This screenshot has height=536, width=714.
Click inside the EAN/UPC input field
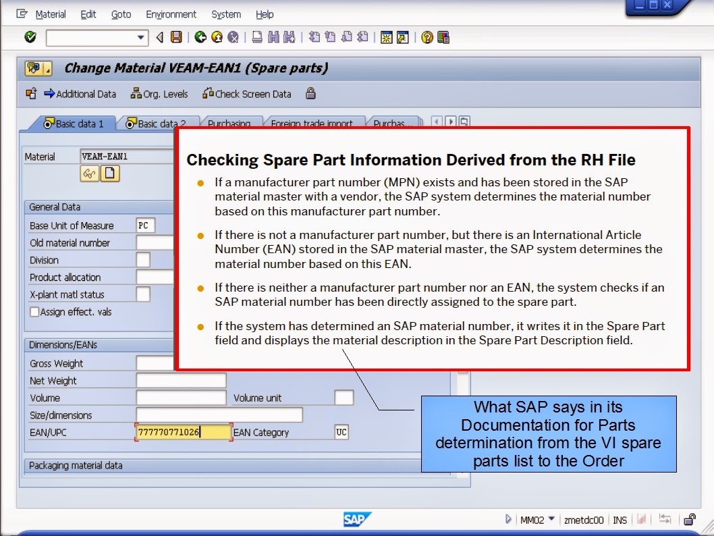[182, 432]
